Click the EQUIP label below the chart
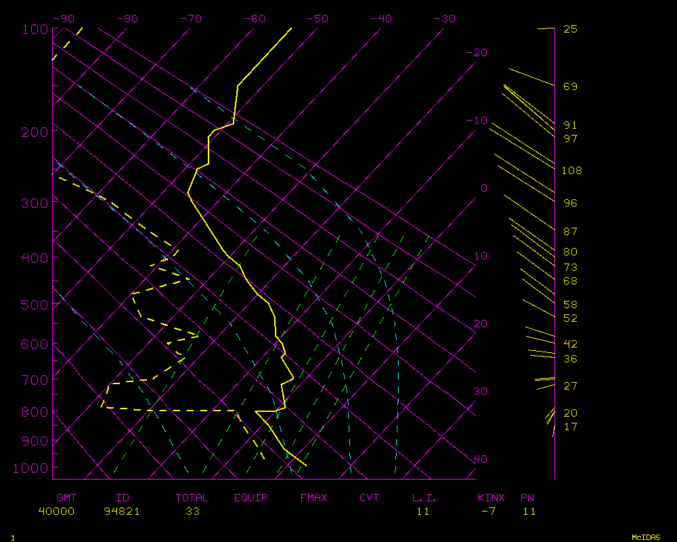 click(x=251, y=498)
